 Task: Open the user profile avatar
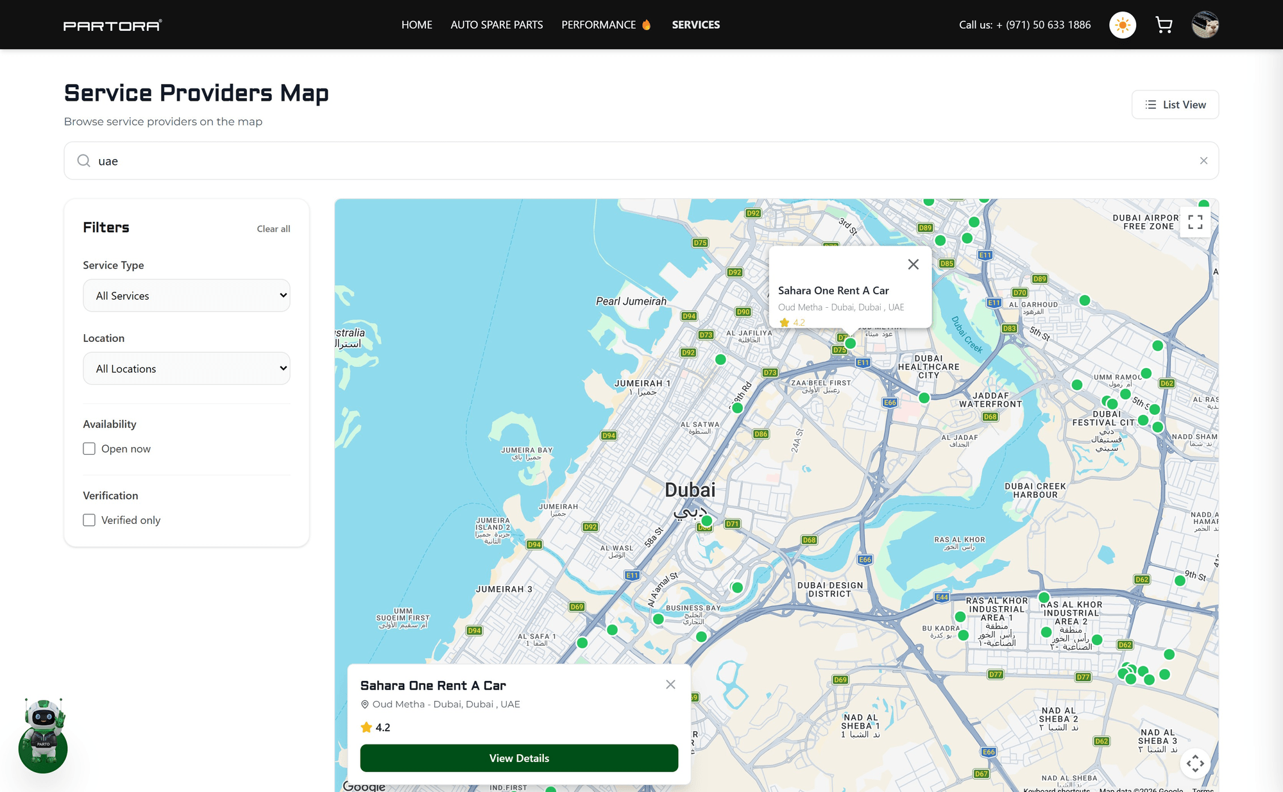pyautogui.click(x=1205, y=25)
